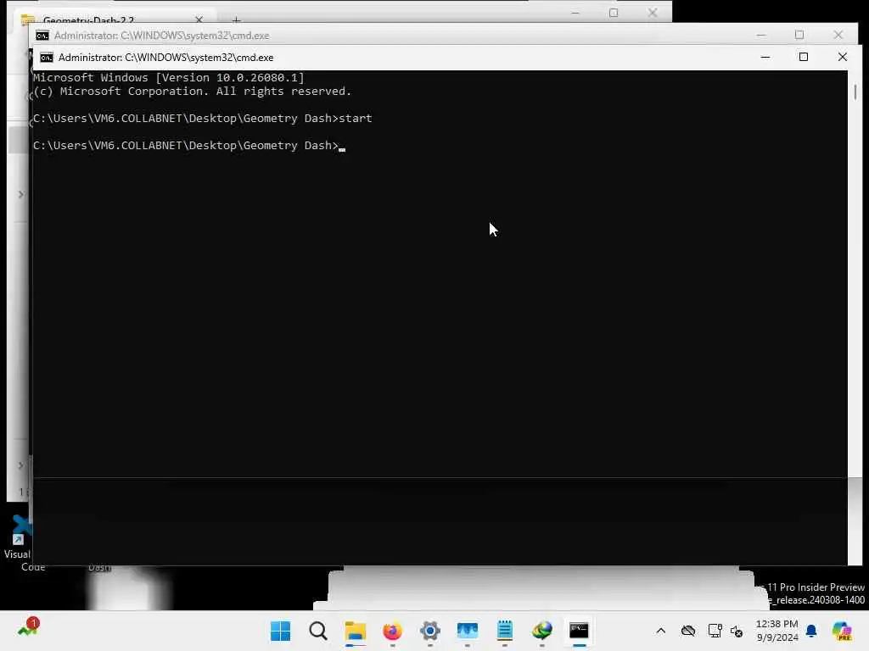Open File Explorer from the taskbar

click(x=356, y=631)
